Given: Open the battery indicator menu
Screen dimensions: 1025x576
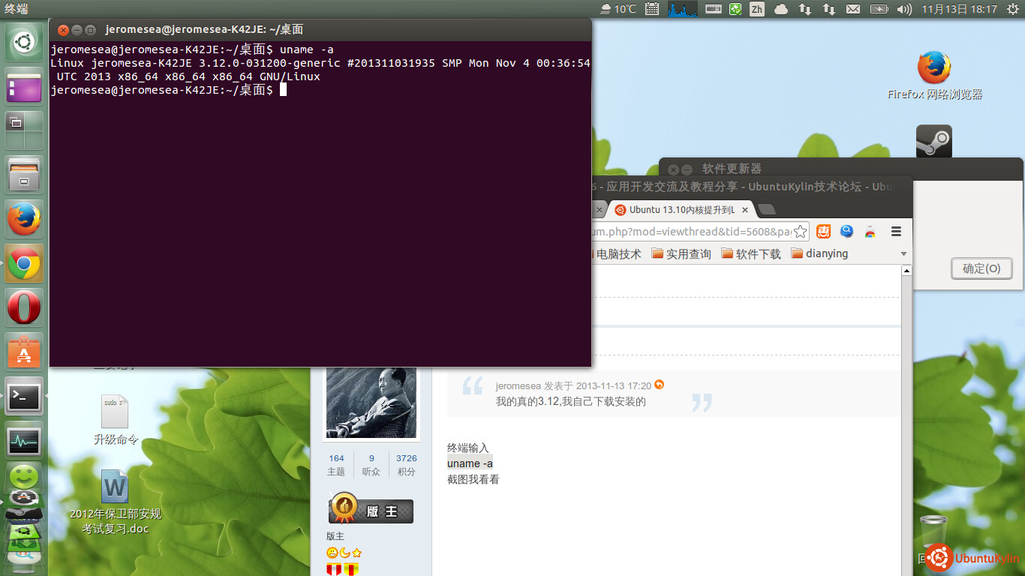Looking at the screenshot, I should 879,9.
